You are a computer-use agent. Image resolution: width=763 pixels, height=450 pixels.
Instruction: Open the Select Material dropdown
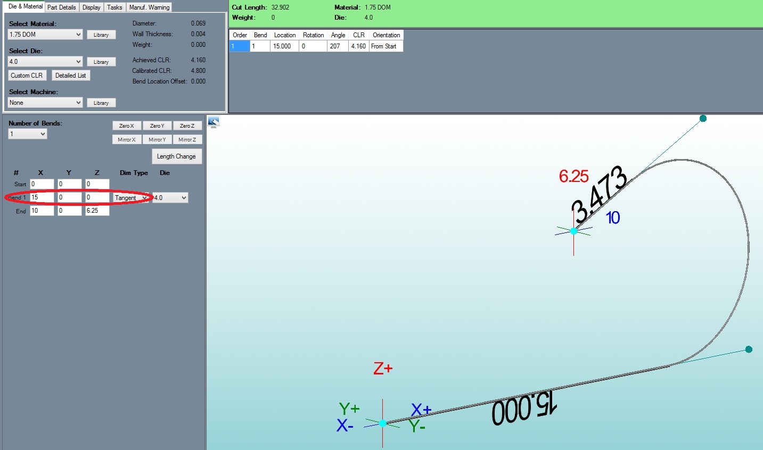coord(45,35)
